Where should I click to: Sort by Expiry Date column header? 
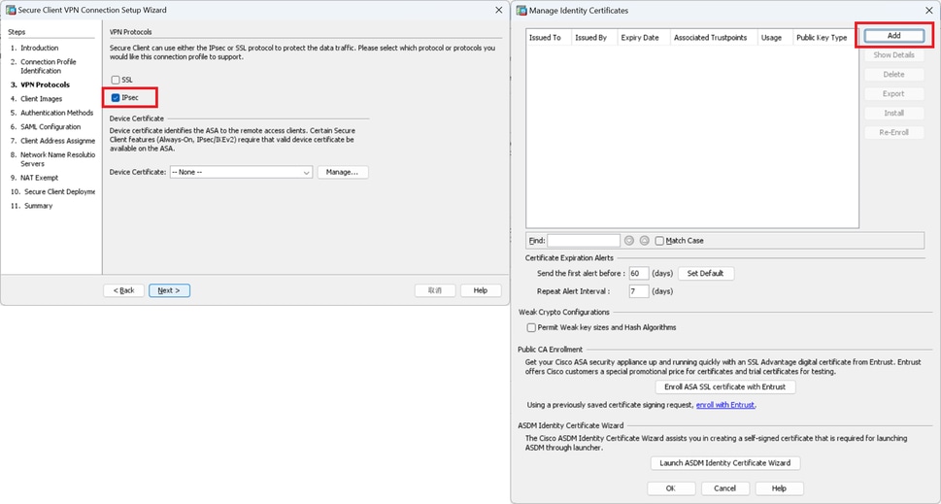tap(643, 37)
